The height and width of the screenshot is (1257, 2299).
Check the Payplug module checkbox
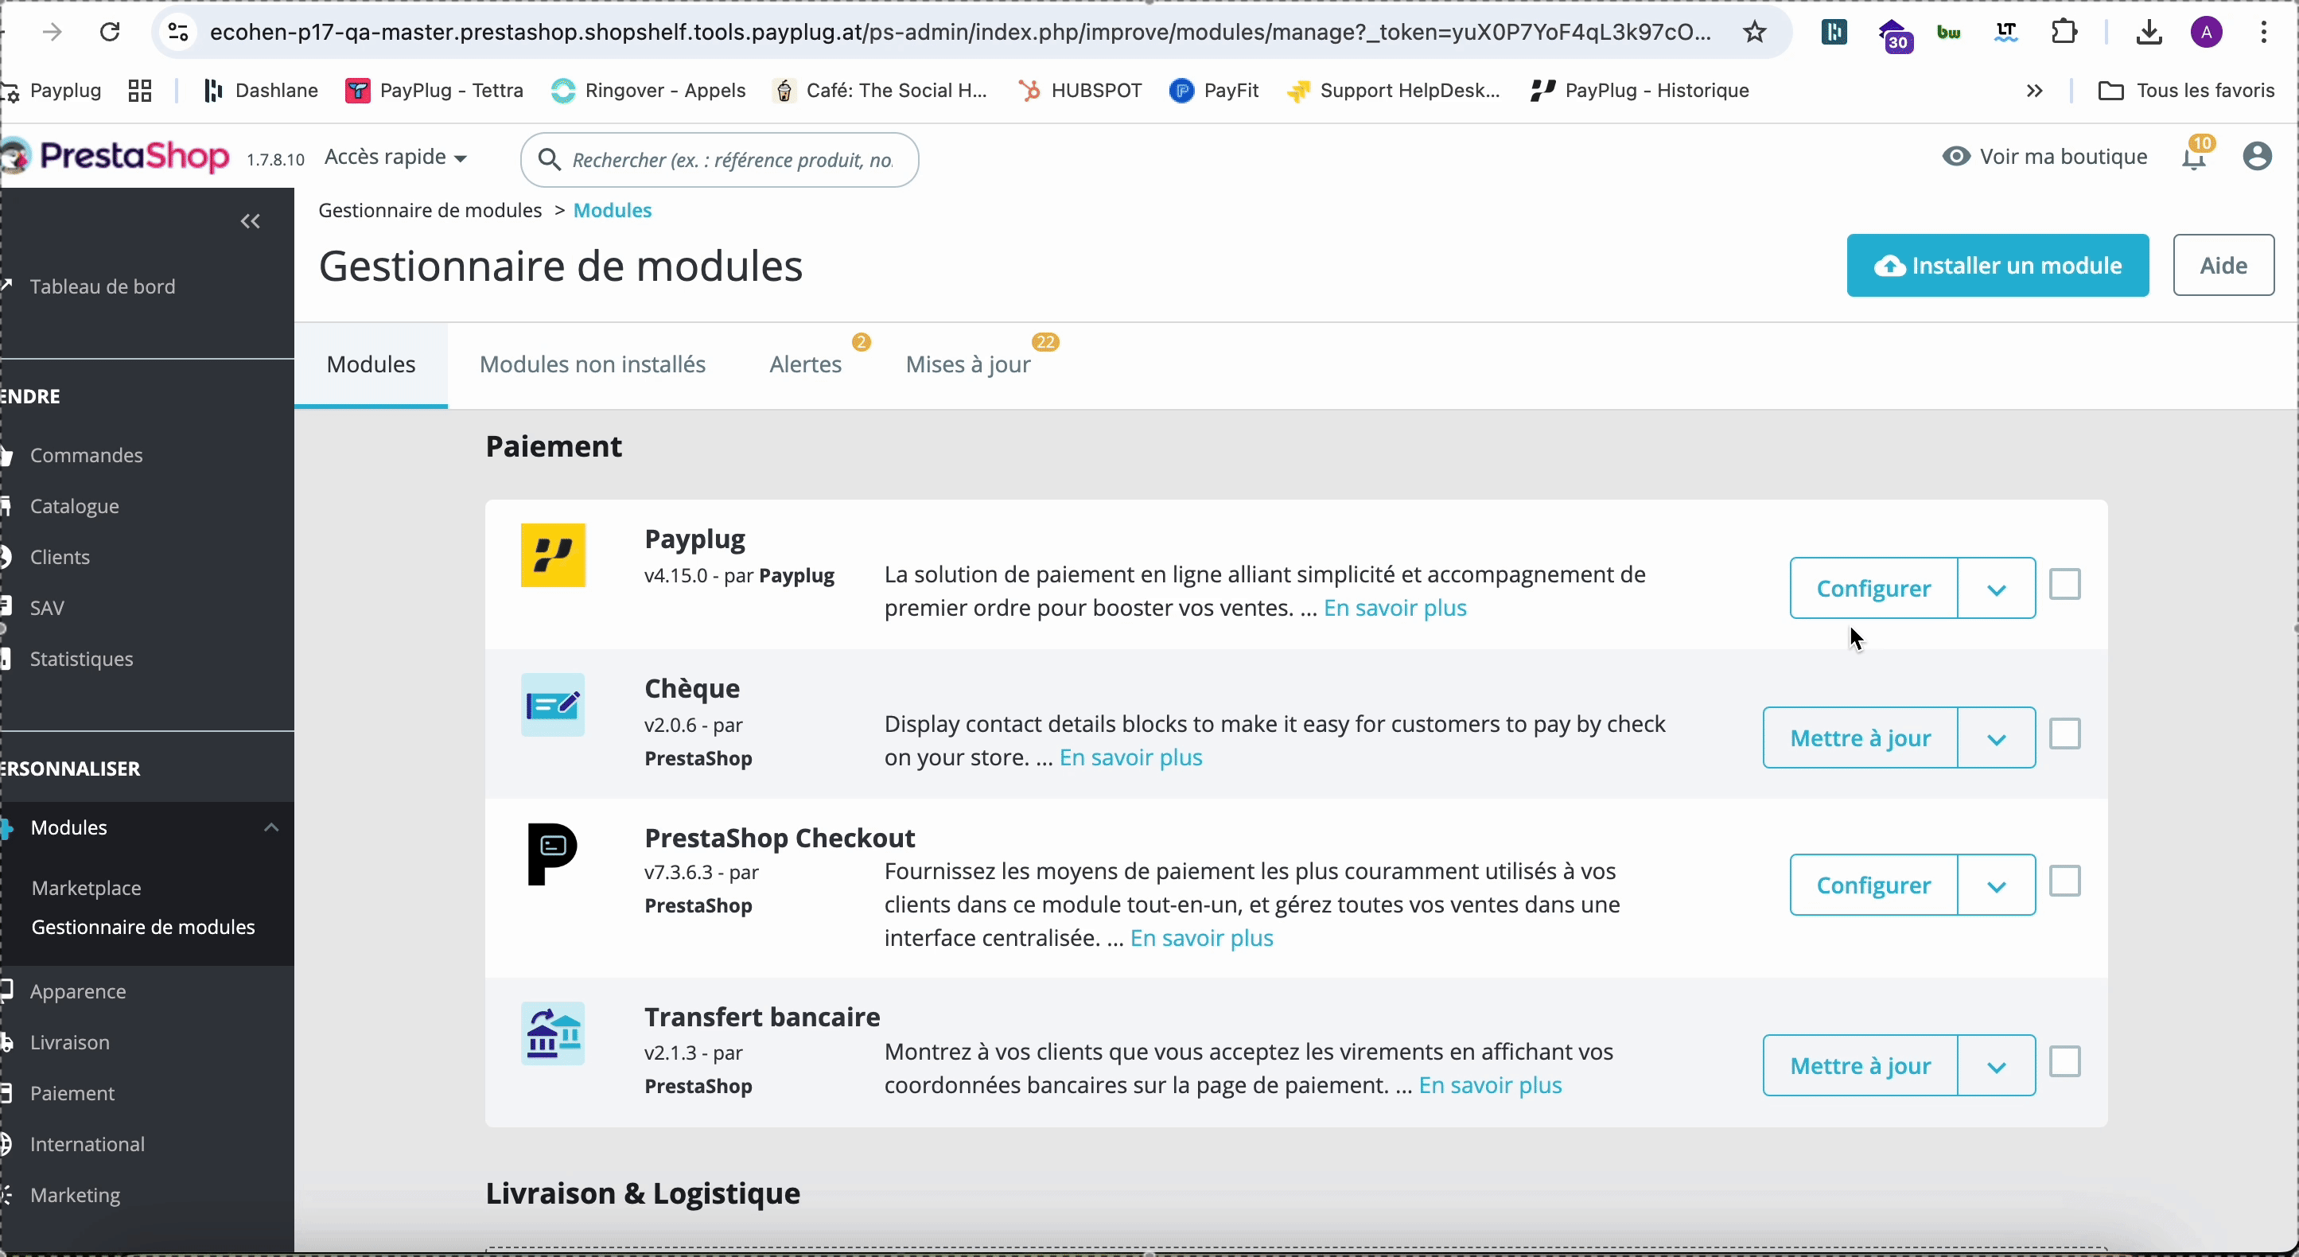pos(2065,586)
